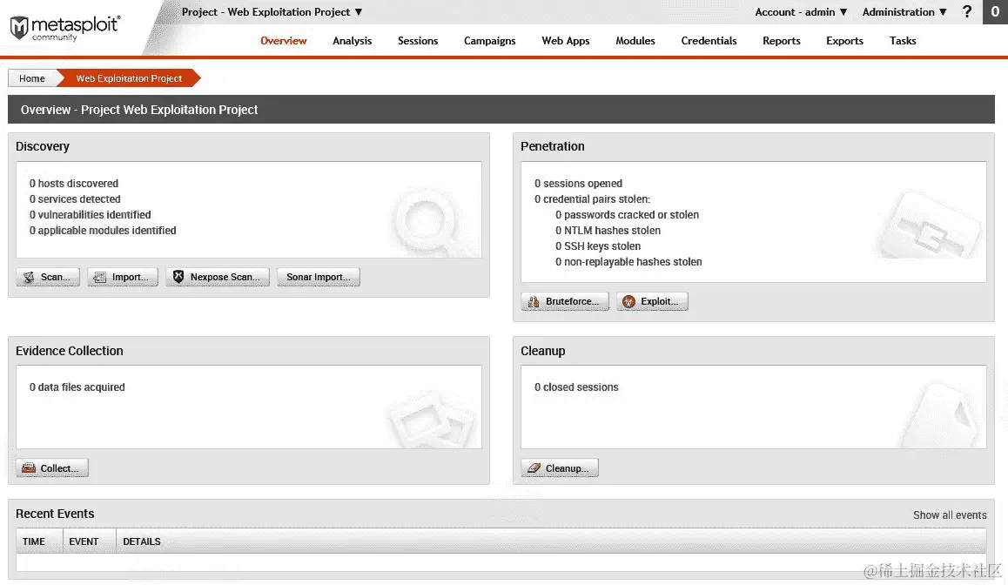Expand the Project - Web Exploitation Project dropdown
Screen dimensions: 1008x585
[x=272, y=12]
